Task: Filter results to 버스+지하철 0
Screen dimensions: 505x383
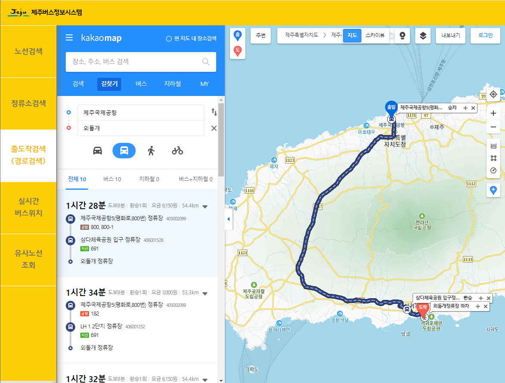Action: click(196, 179)
